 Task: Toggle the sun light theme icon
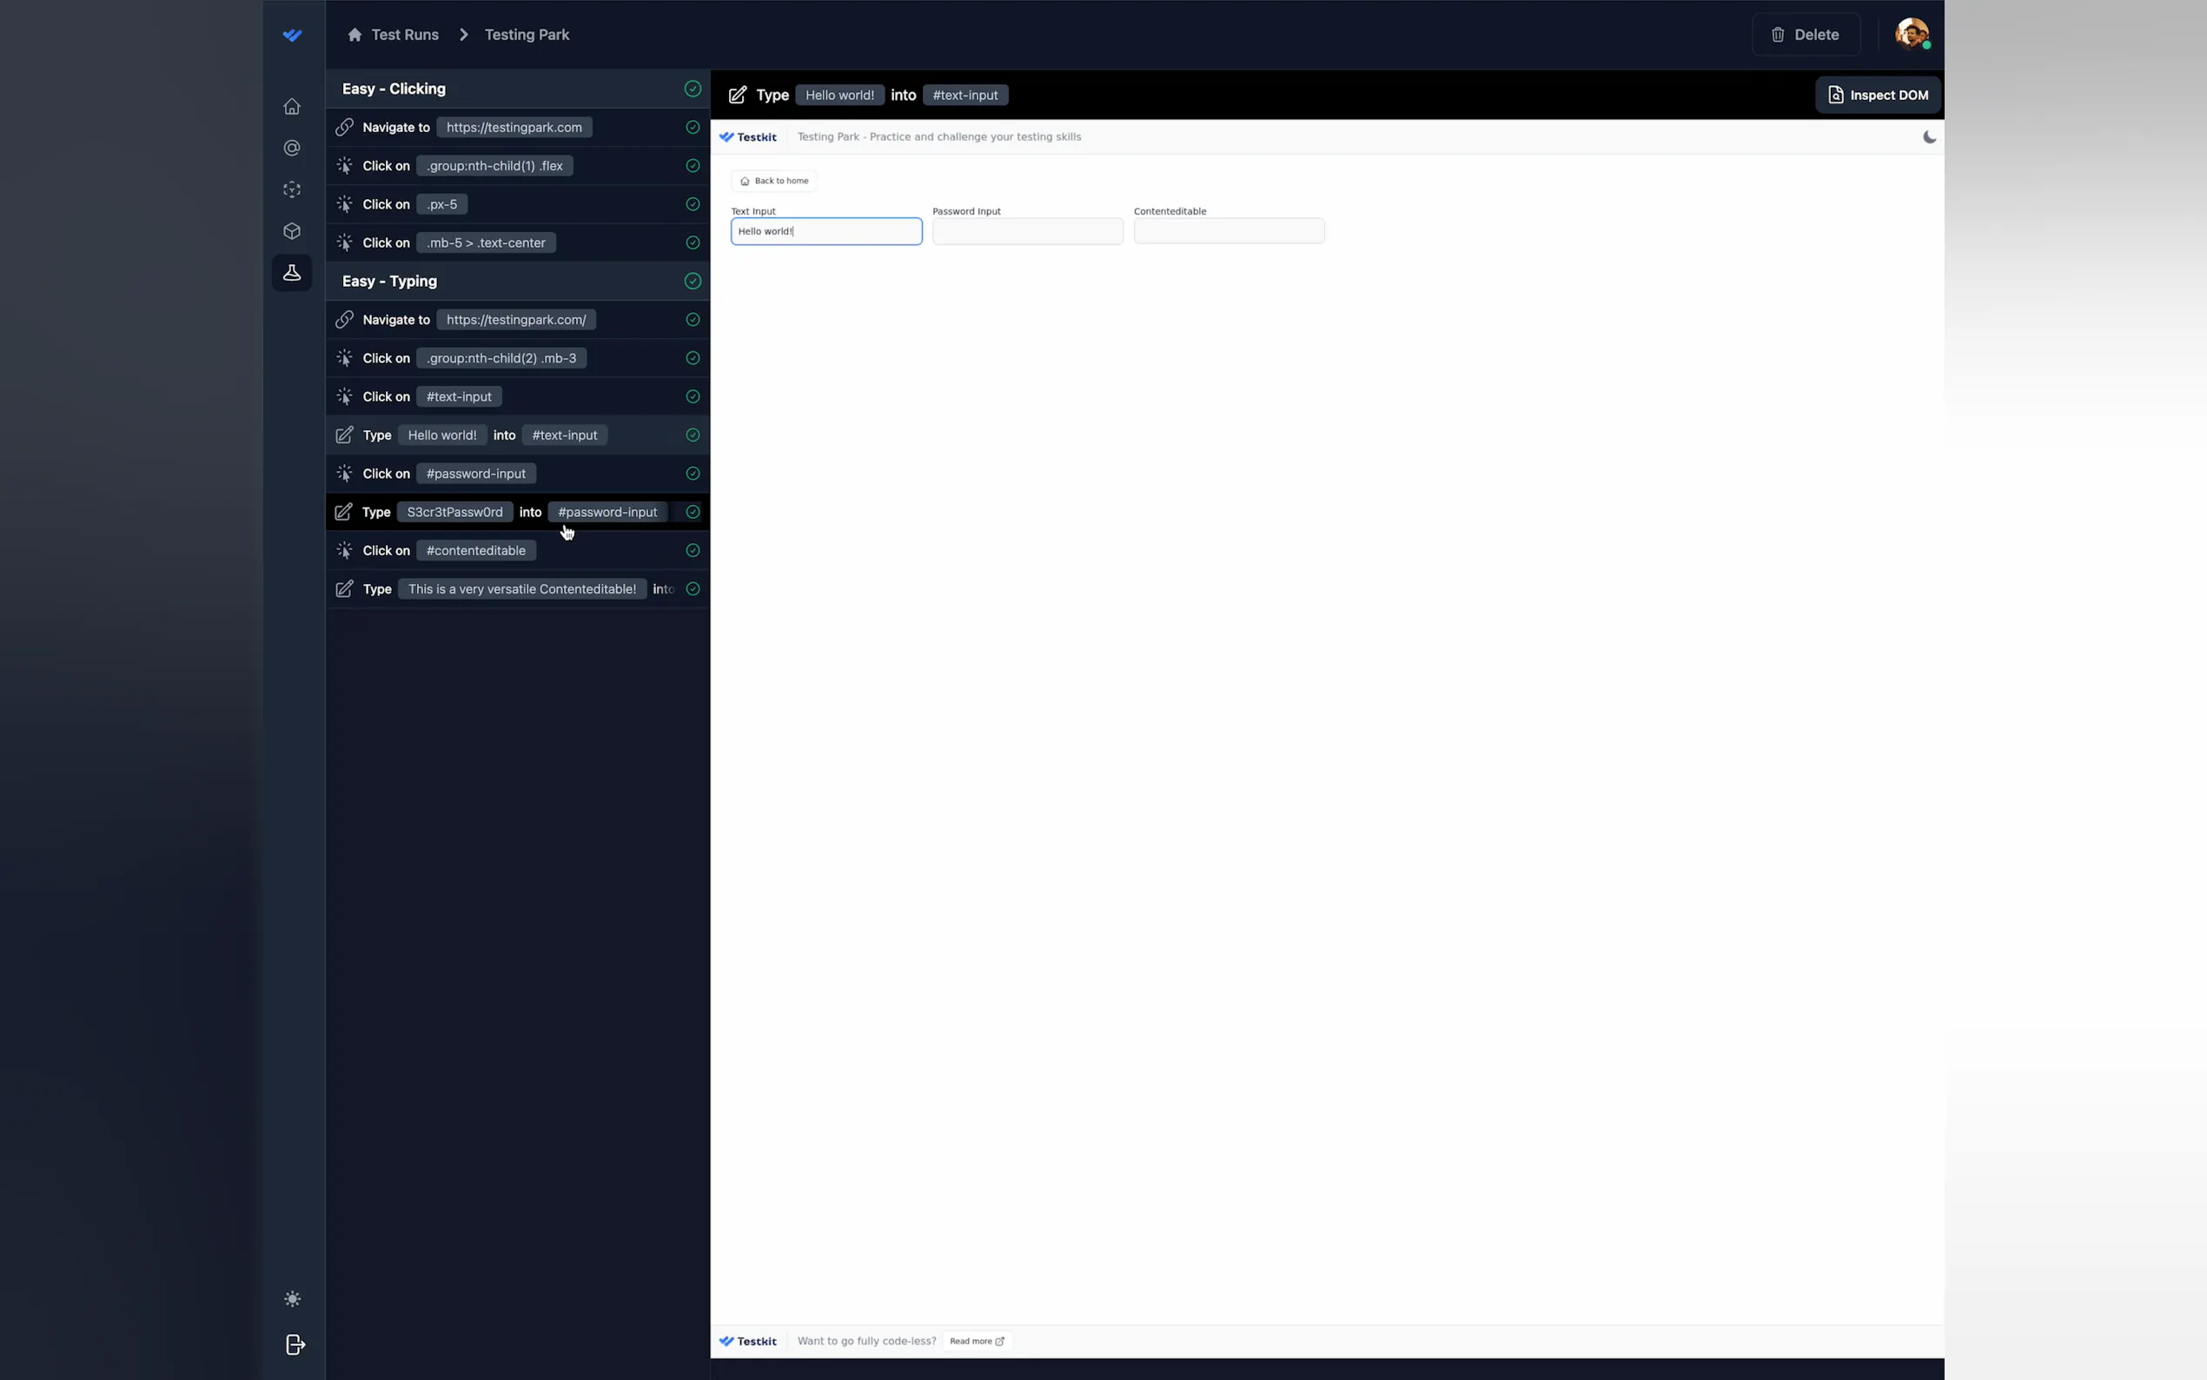click(292, 1299)
